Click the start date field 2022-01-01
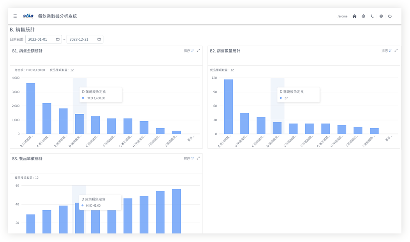Image resolution: width=410 pixels, height=242 pixels. (43, 39)
